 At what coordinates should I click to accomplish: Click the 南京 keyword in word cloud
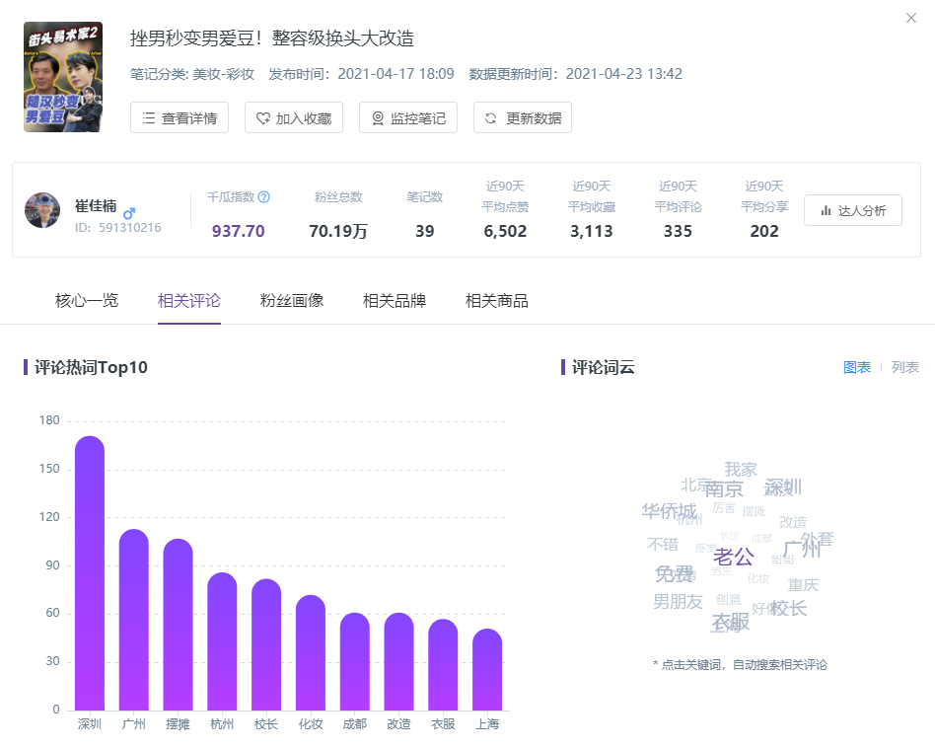[724, 489]
